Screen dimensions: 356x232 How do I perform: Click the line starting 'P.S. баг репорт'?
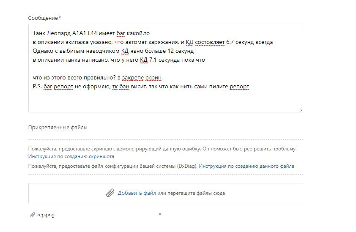point(141,87)
